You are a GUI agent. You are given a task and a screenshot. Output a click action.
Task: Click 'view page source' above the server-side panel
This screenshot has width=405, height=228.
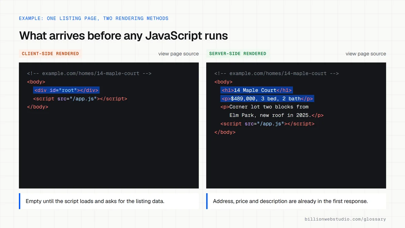pos(366,54)
